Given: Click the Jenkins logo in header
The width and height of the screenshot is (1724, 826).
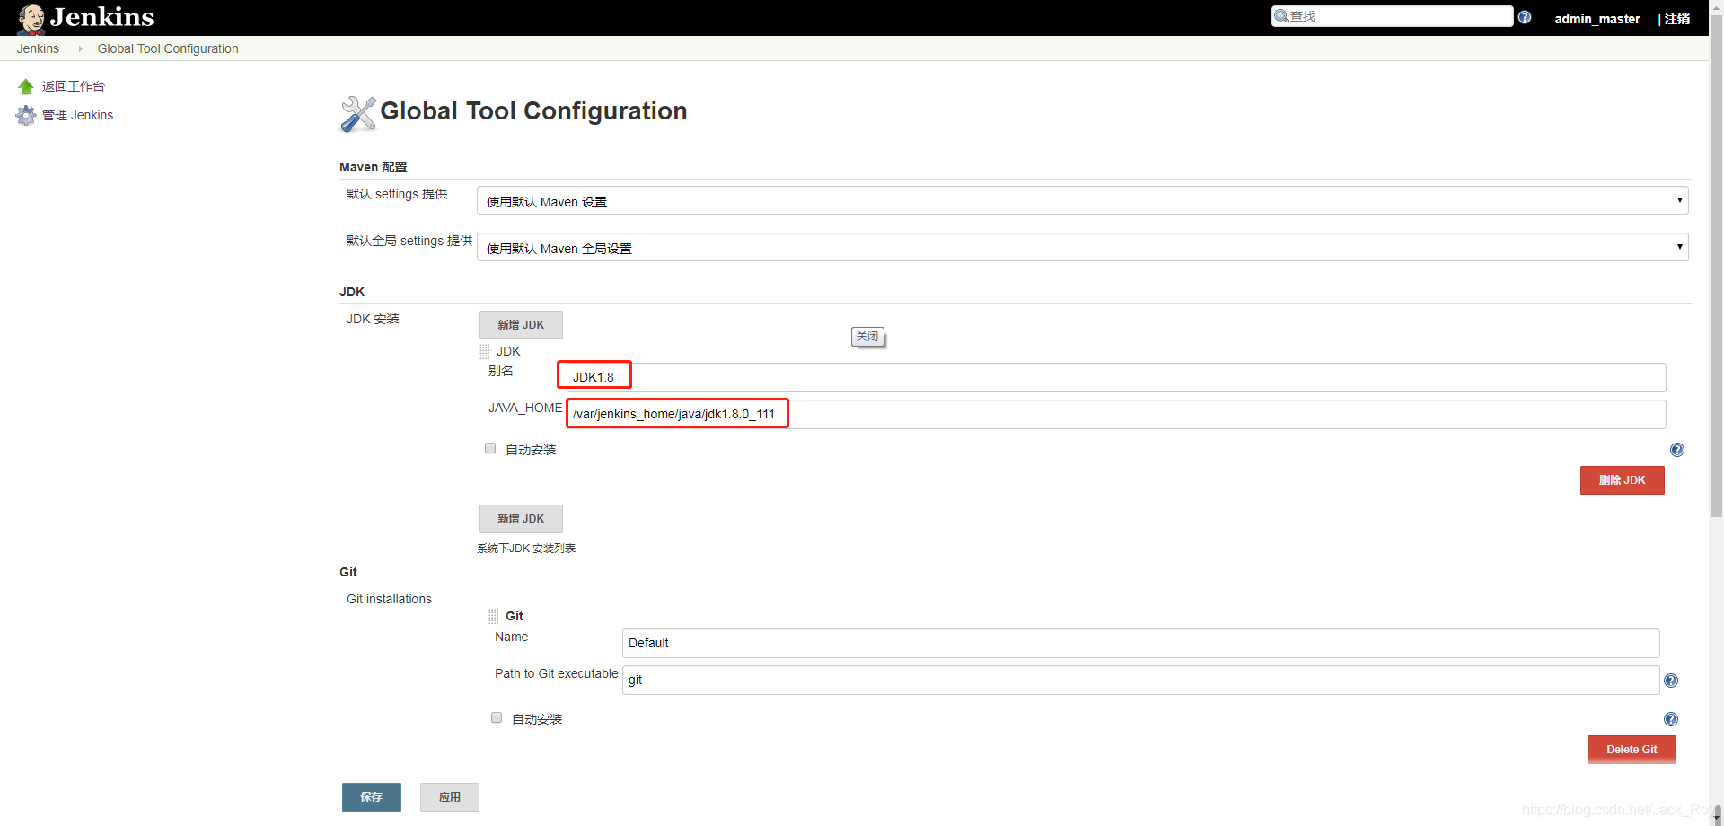Looking at the screenshot, I should click(86, 17).
